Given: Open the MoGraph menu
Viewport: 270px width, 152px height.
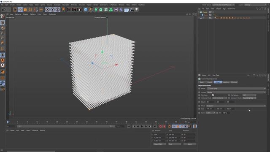Looking at the screenshot, I should (57, 5).
